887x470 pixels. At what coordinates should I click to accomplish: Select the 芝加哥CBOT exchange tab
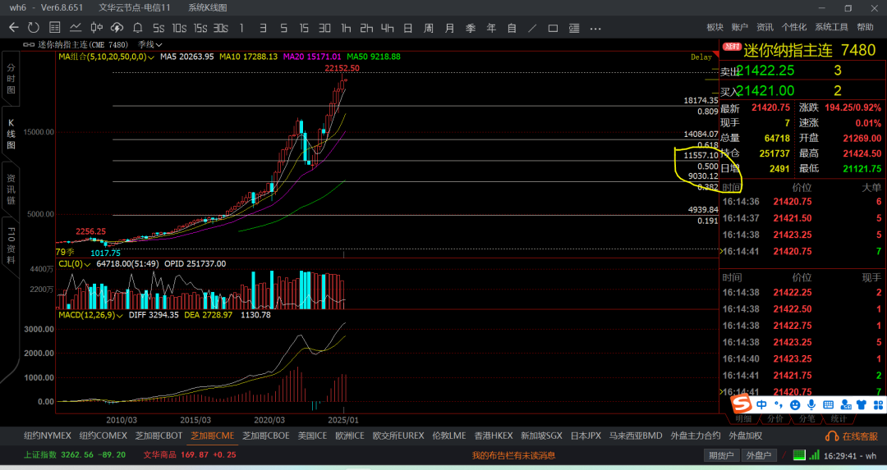[x=159, y=436]
